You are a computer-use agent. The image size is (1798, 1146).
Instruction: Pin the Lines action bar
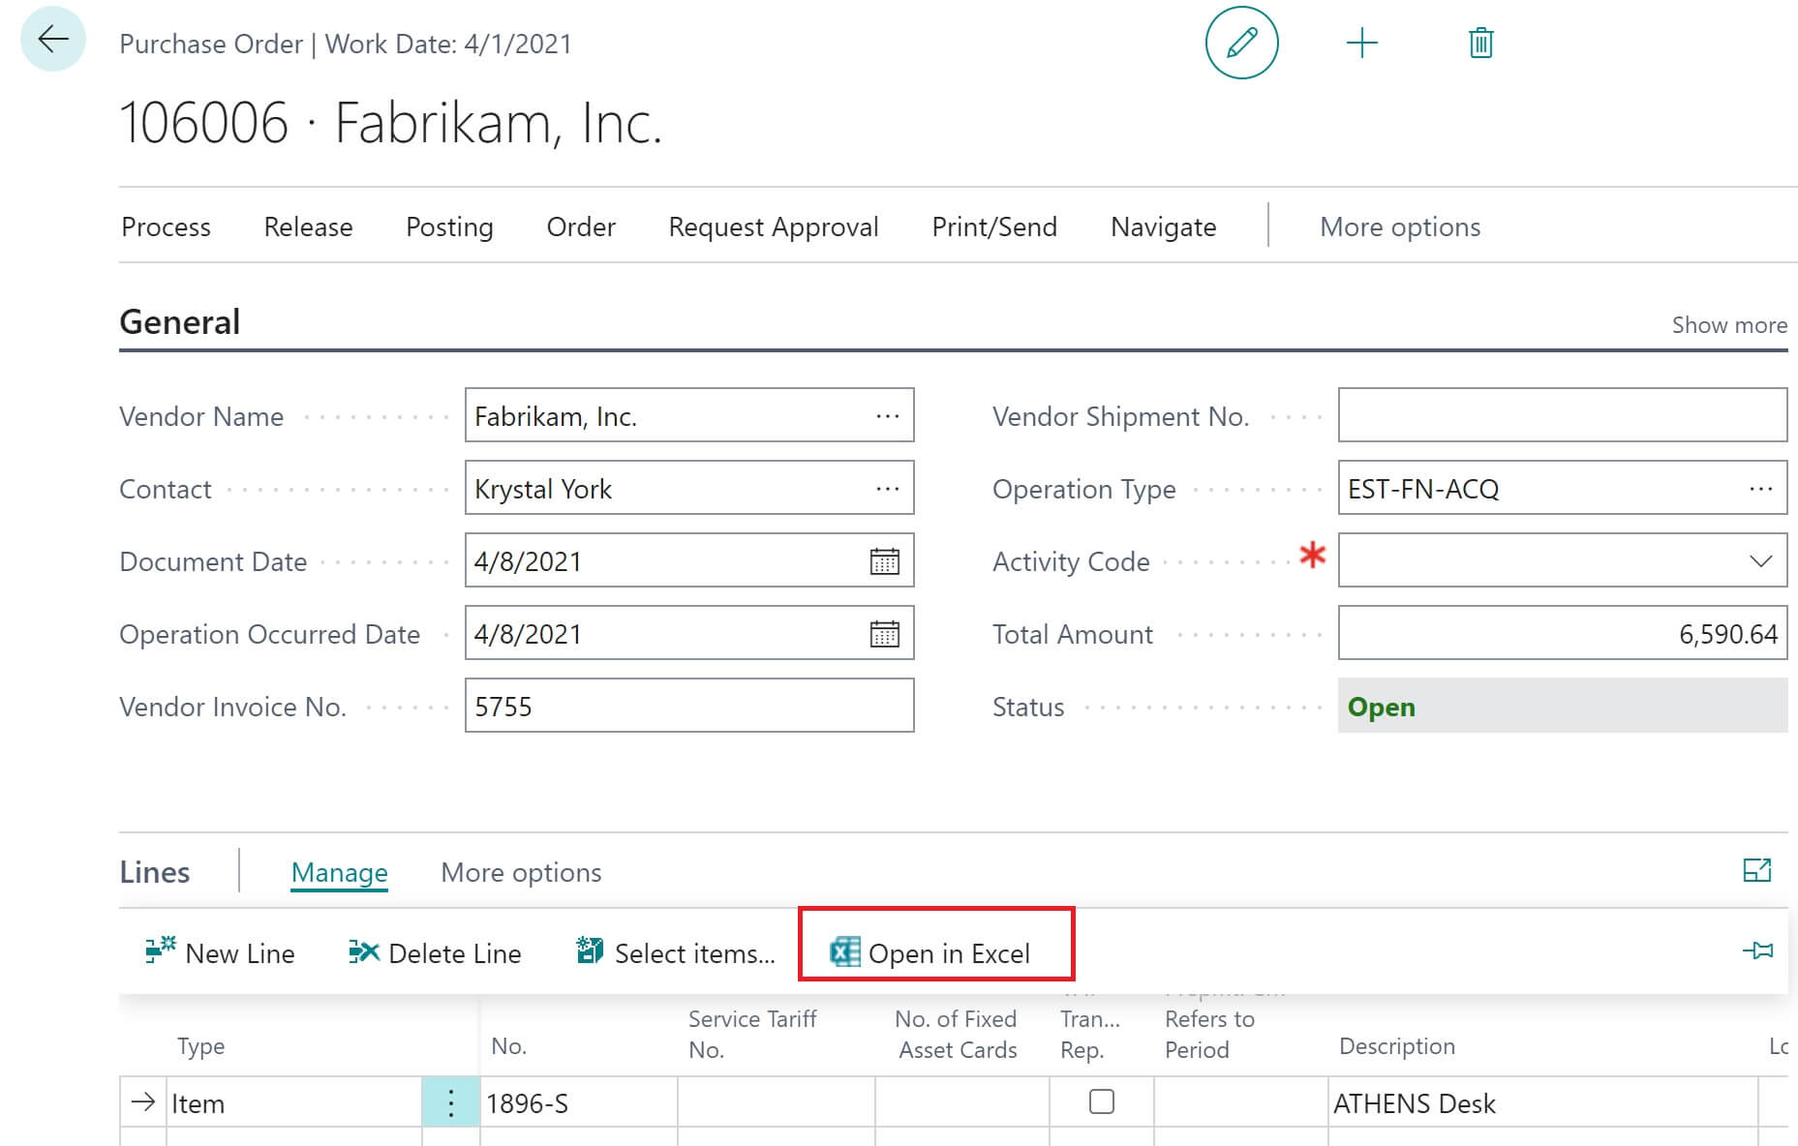(x=1757, y=950)
